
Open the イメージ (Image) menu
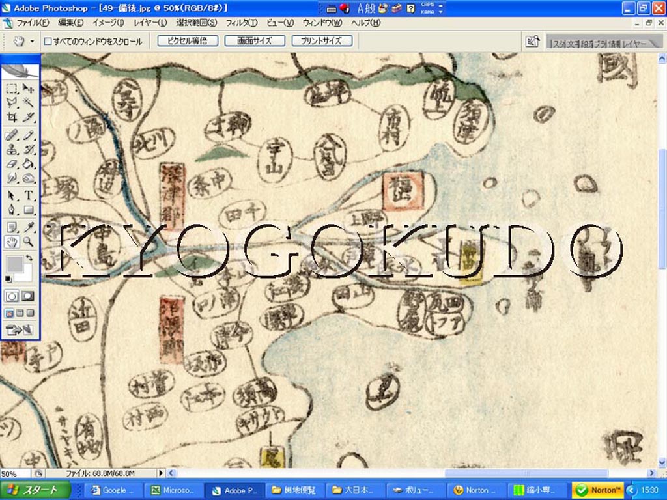[108, 23]
